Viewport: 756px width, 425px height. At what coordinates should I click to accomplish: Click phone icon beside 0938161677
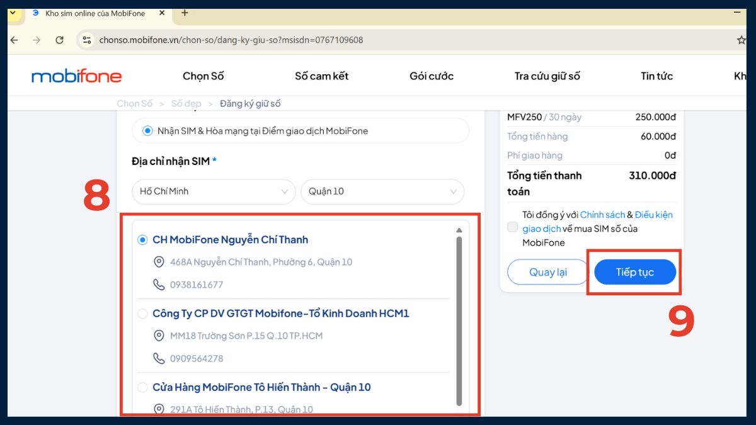pos(159,285)
